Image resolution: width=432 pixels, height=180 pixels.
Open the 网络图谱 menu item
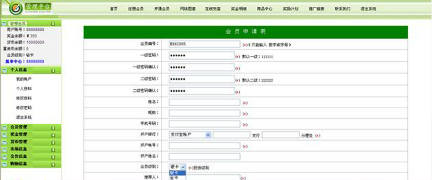tap(188, 9)
